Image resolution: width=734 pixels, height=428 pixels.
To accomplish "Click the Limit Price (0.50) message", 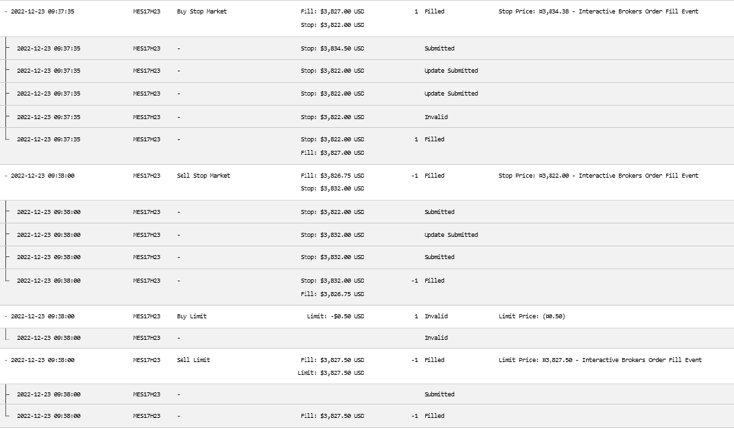I will pyautogui.click(x=531, y=316).
